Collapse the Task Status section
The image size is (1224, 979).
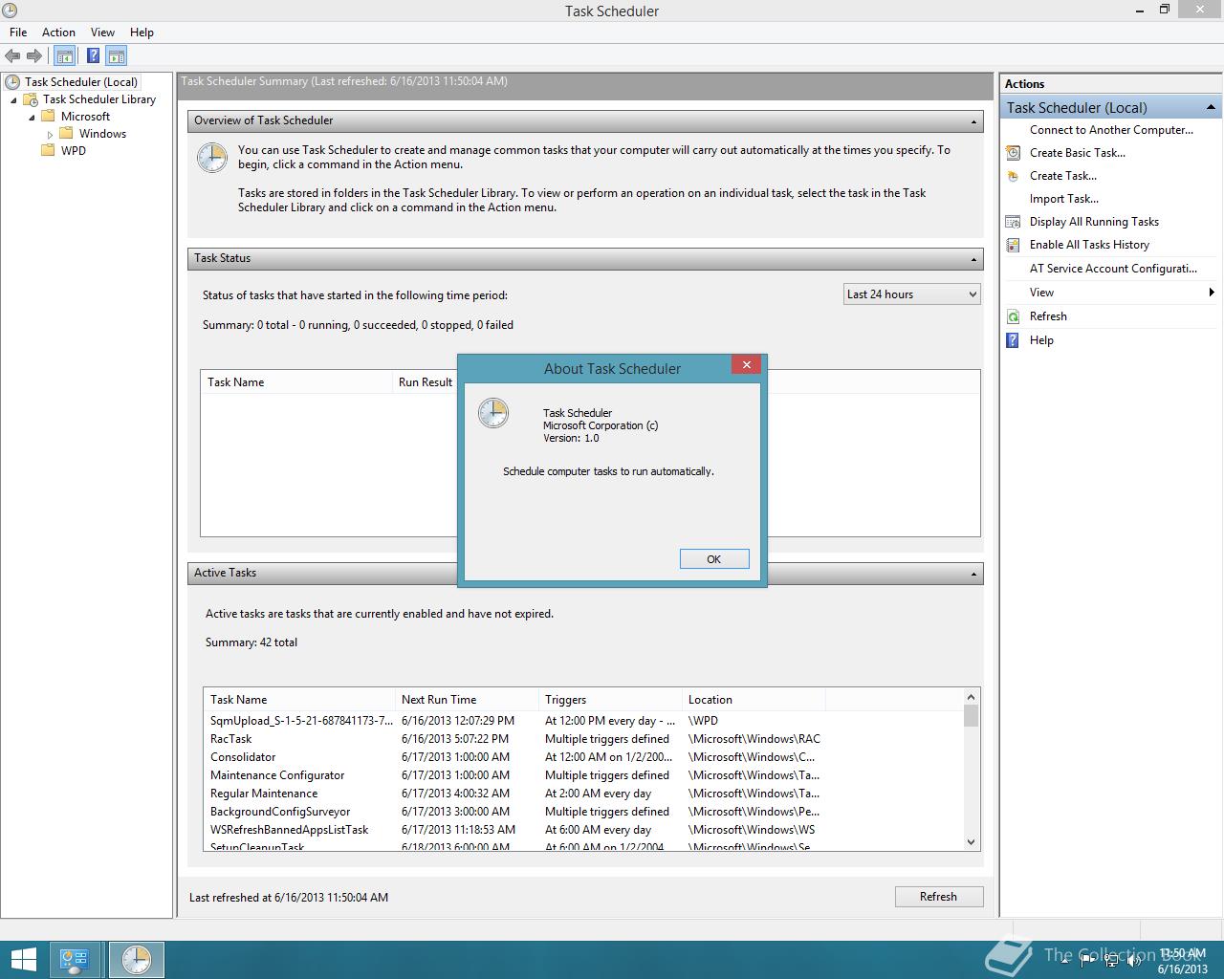click(974, 259)
